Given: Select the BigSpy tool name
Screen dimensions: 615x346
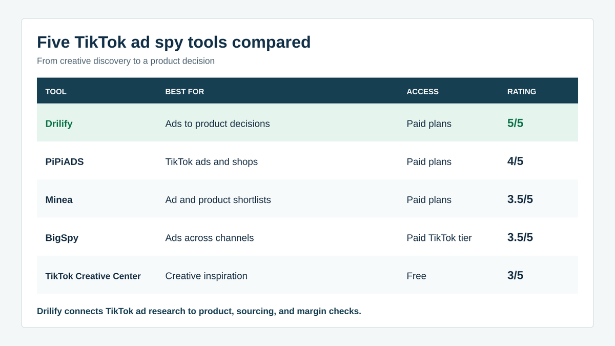Looking at the screenshot, I should 62,237.
